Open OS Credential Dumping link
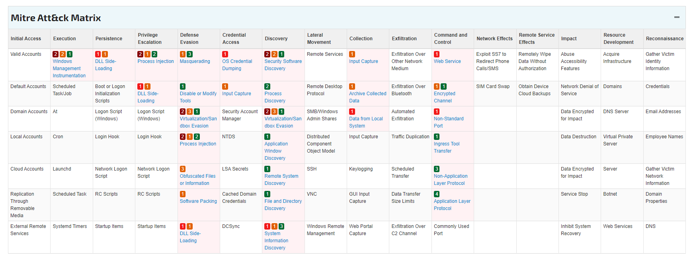Screen dimensions: 697x267 pyautogui.click(x=237, y=65)
